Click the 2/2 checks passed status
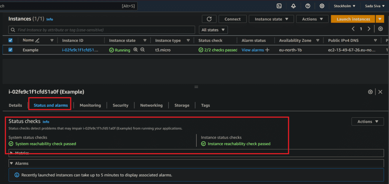This screenshot has width=389, height=184. click(218, 50)
